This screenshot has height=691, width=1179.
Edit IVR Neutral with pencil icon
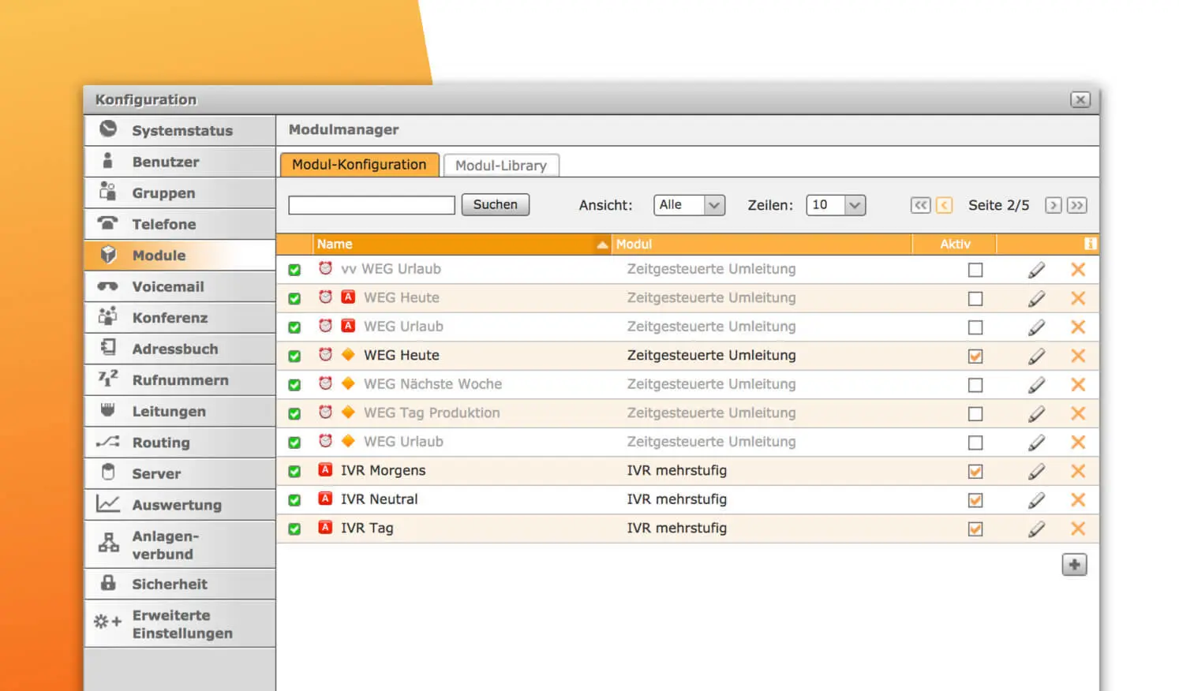point(1036,500)
